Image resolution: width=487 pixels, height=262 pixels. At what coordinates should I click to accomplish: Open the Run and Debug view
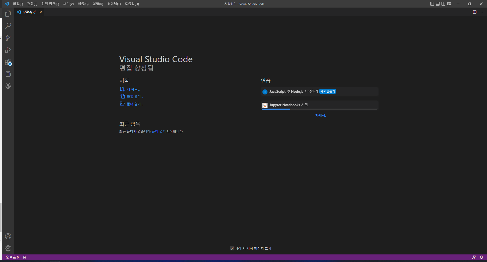pos(8,50)
